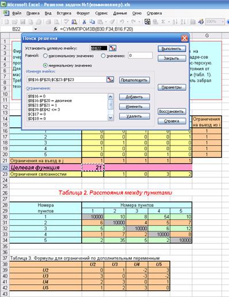
Task: Click the Research toolbar icon
Action: pos(74,22)
